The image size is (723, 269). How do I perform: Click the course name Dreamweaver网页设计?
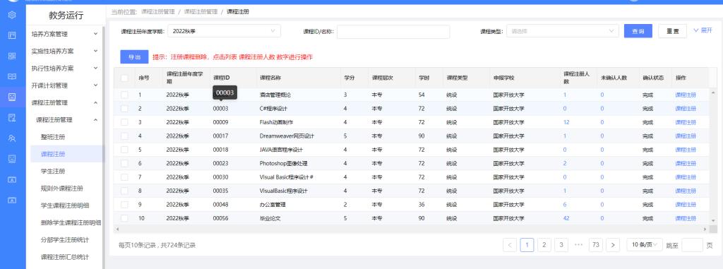(287, 136)
